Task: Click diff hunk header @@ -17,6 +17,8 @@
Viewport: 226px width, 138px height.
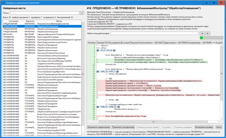Action: pos(106,50)
